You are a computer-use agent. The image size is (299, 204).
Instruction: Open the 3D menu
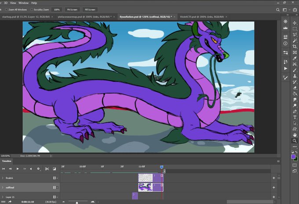coord(6,3)
